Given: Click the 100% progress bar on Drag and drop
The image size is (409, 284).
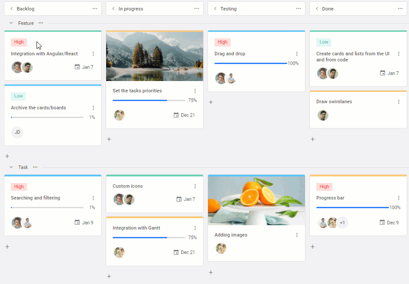Looking at the screenshot, I should coord(251,63).
